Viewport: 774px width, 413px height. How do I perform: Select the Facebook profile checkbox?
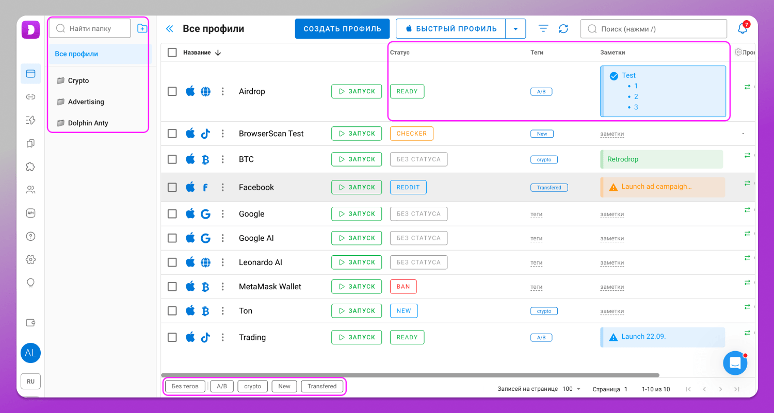172,187
